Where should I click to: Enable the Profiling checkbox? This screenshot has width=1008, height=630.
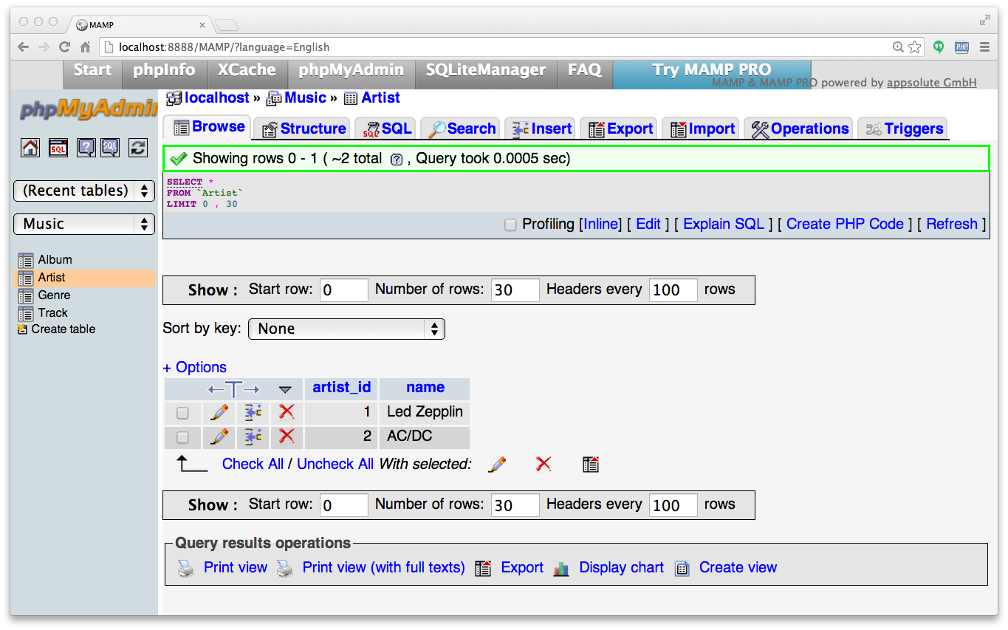coord(510,225)
